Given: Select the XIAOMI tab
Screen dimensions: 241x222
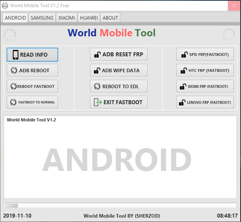Looking at the screenshot, I should (x=66, y=18).
